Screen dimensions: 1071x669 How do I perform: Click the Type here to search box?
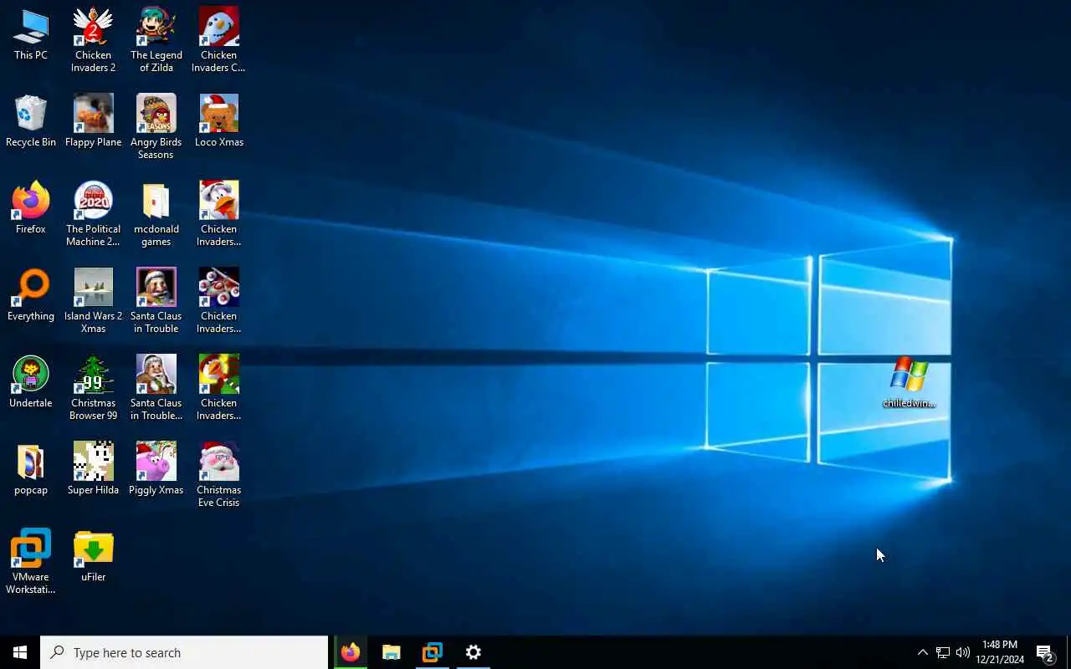(184, 652)
